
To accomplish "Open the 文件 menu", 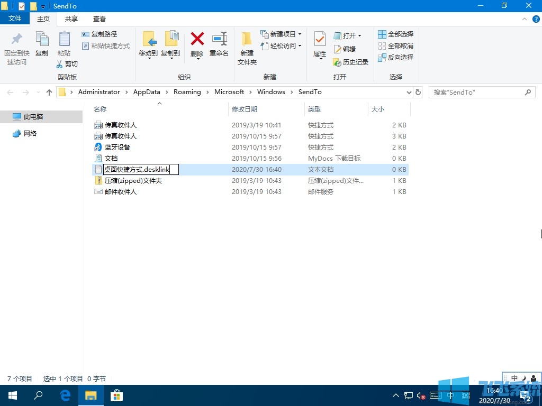I will [15, 18].
